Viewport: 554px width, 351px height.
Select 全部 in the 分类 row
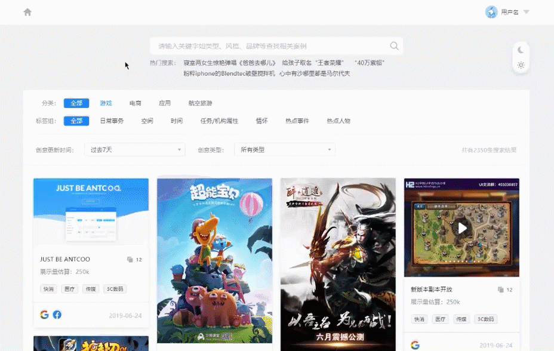[x=76, y=103]
